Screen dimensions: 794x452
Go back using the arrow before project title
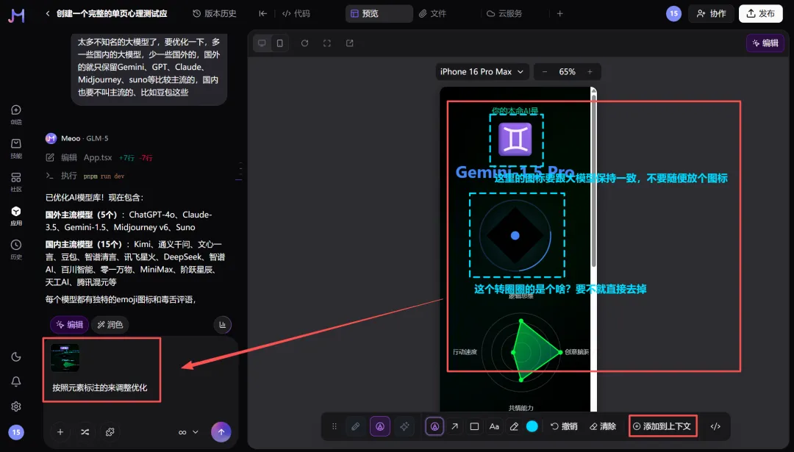coord(48,14)
